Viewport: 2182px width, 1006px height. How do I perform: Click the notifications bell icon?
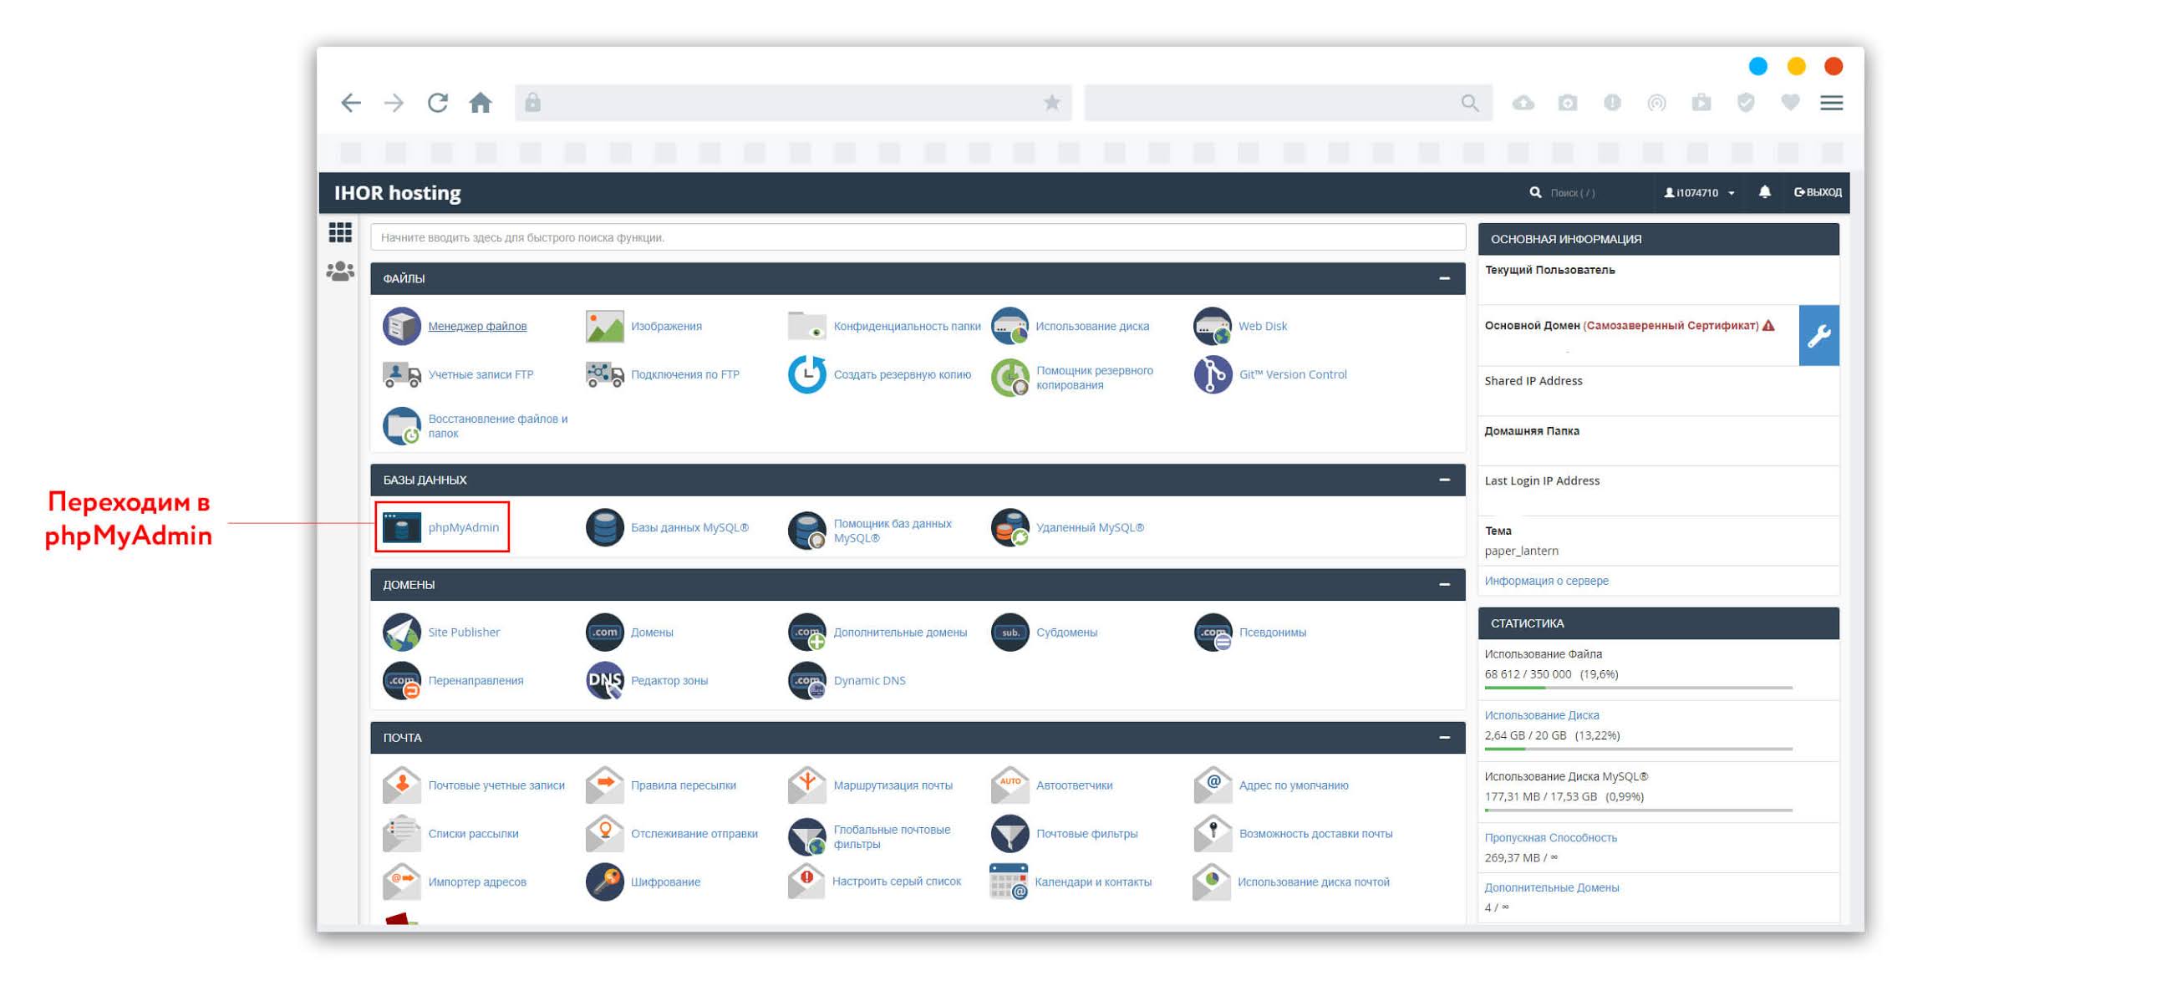point(1763,192)
